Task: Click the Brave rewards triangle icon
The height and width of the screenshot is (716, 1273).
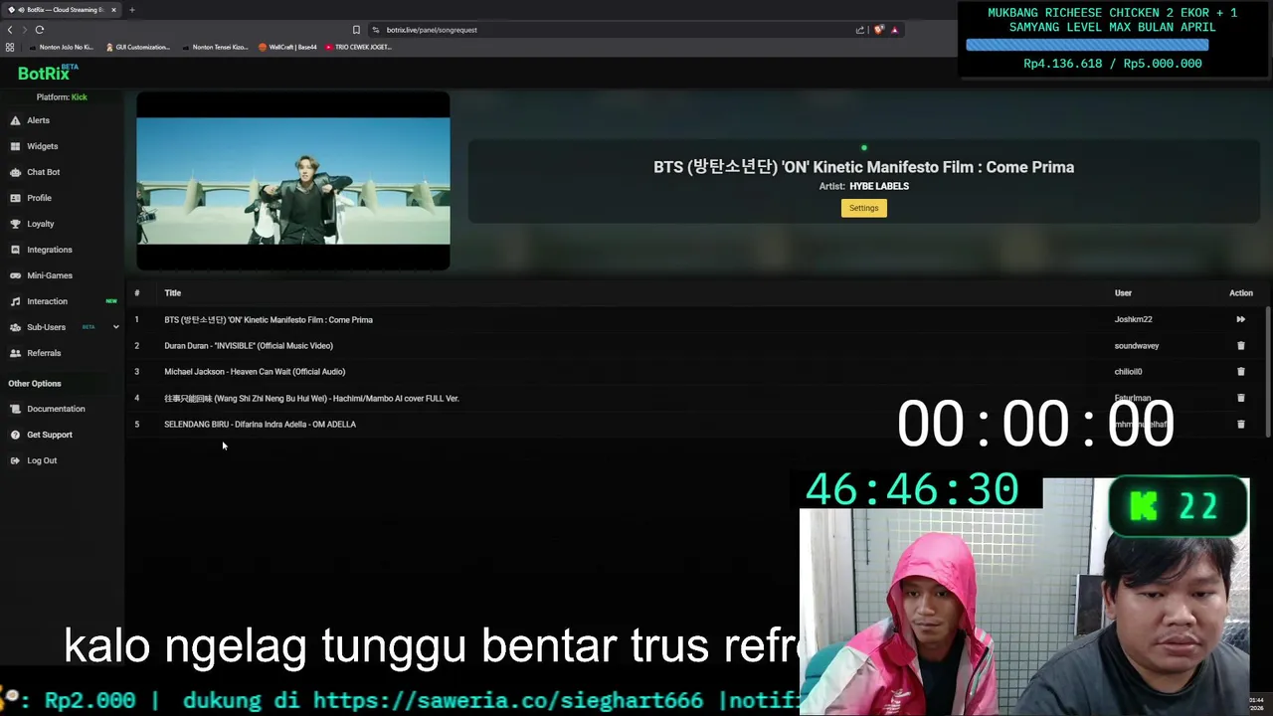Action: [894, 30]
